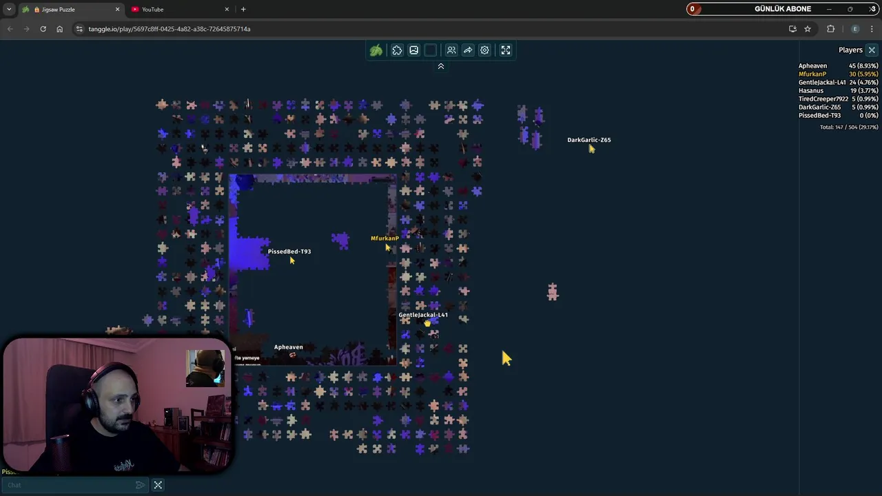882x496 pixels.
Task: Click the green leaf Tanggle logo
Action: click(x=376, y=50)
